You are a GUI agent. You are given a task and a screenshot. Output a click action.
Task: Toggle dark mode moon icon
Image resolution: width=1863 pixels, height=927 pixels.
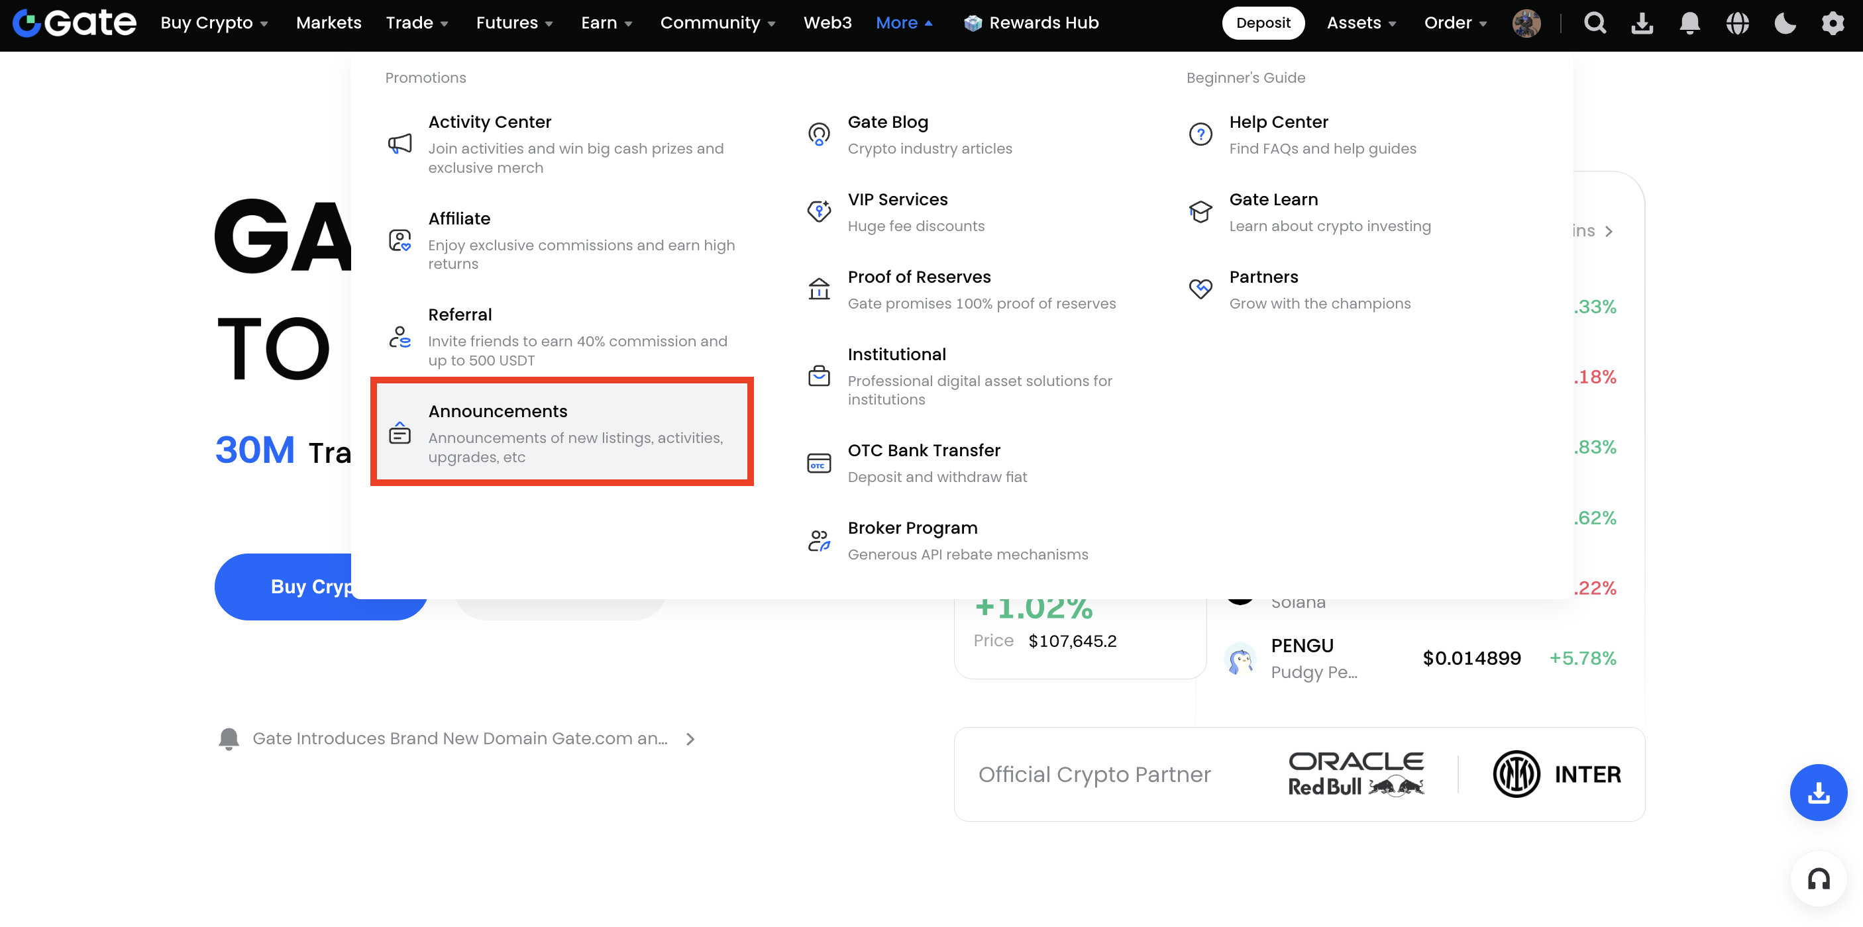pos(1785,23)
